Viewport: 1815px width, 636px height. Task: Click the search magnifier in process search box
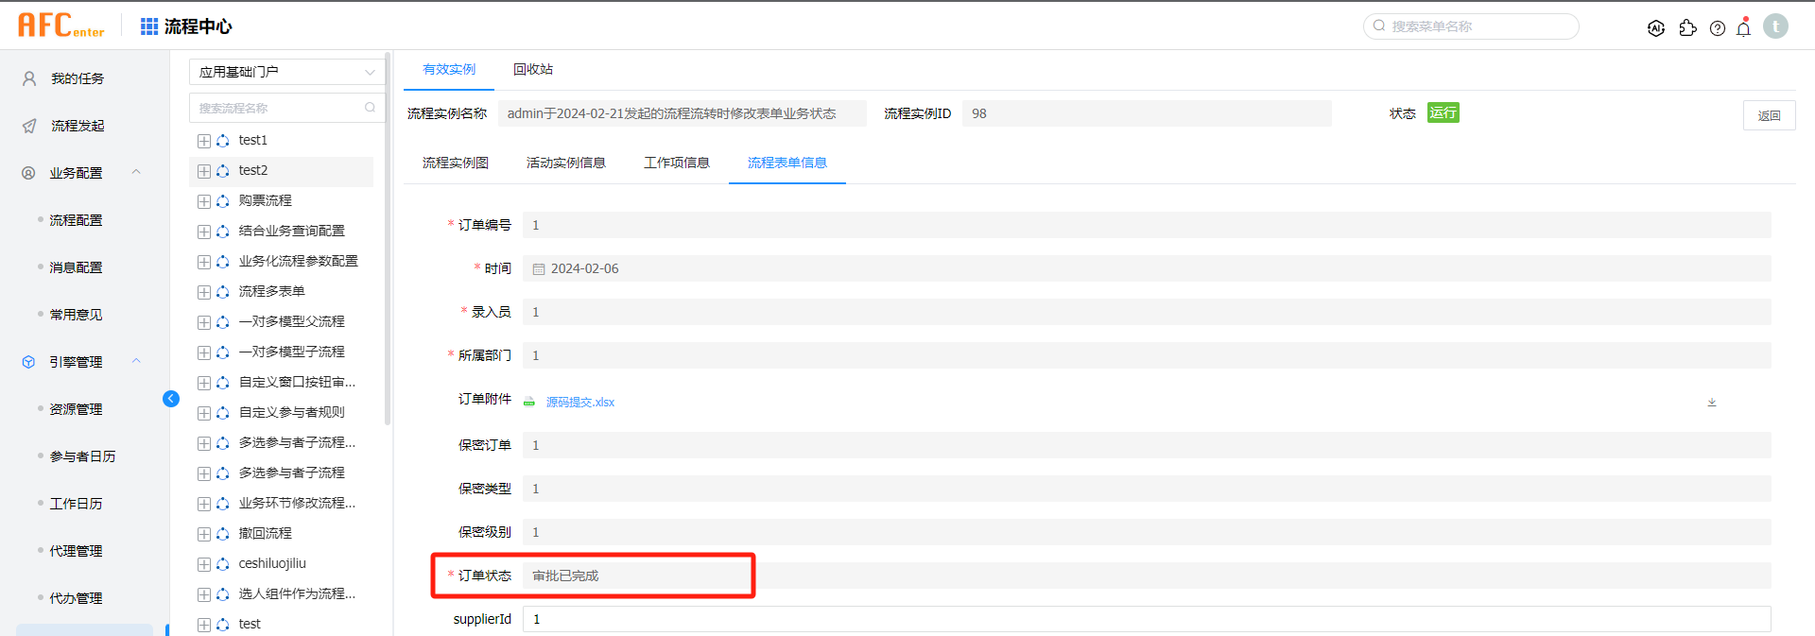pos(370,108)
